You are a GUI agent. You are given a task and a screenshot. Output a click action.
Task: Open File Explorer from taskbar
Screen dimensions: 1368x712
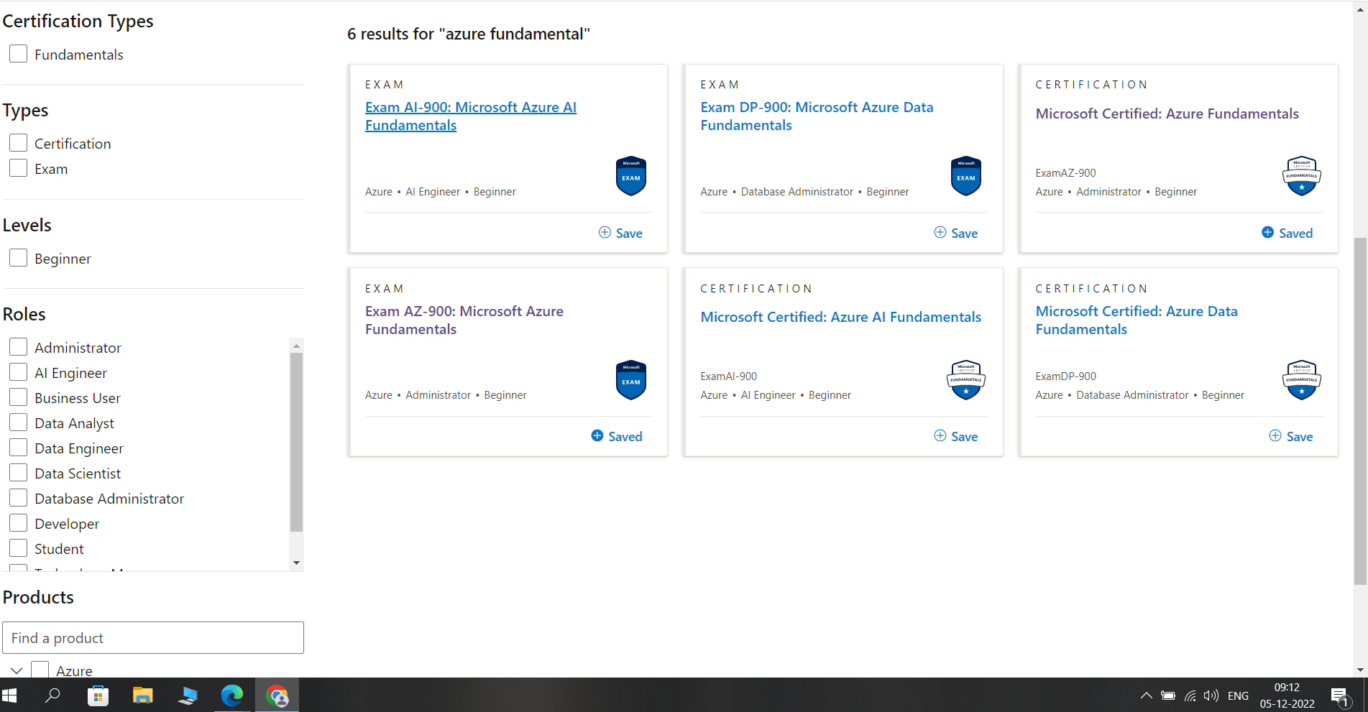pyautogui.click(x=143, y=695)
